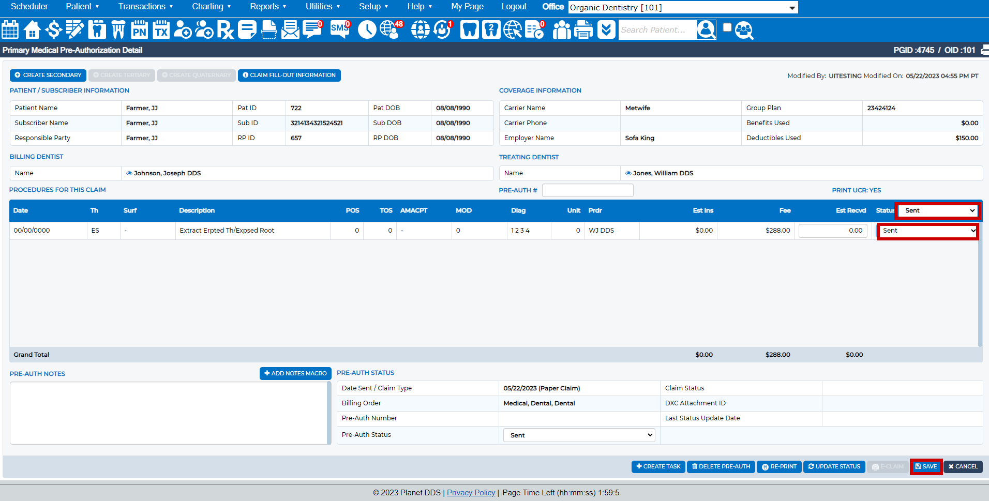Click the eye icon beside Johnson, Joseph DDS

click(129, 173)
